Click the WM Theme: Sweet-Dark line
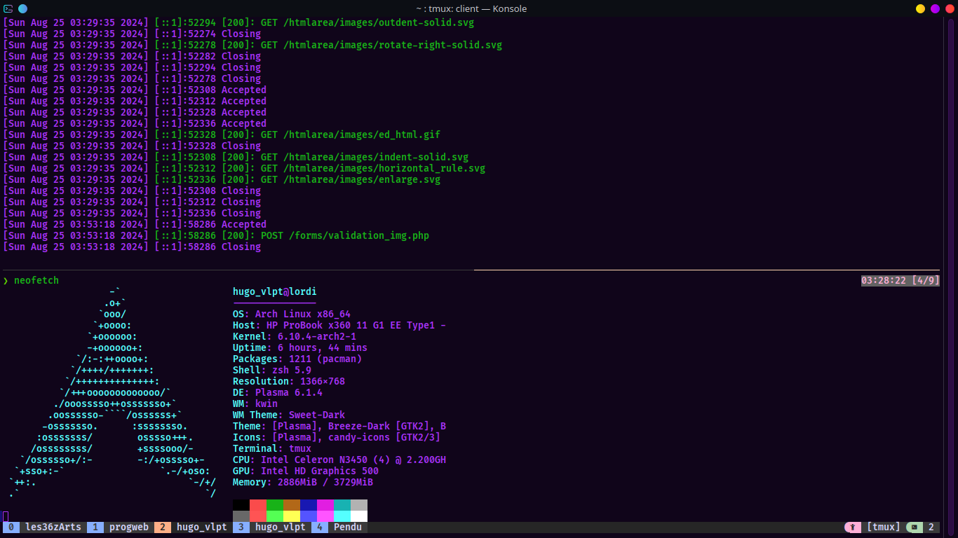The image size is (958, 538). tap(289, 415)
